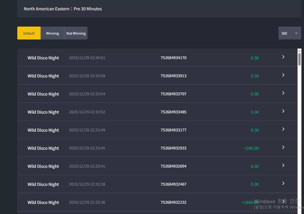Viewport: 304px width, 214px height.
Task: Click timestamp 2025/12/29 22:33:54
Action: (x=87, y=94)
